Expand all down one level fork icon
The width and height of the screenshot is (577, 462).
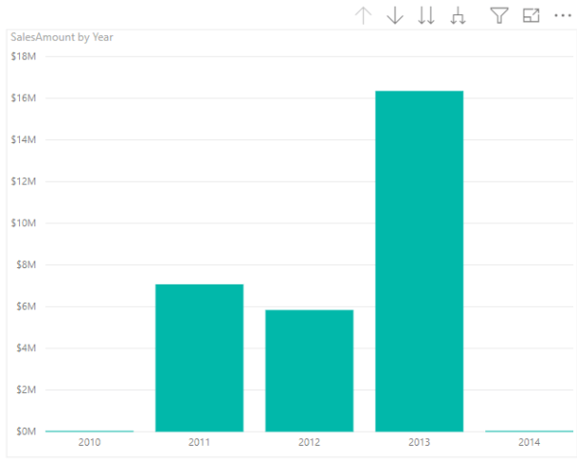tap(459, 15)
